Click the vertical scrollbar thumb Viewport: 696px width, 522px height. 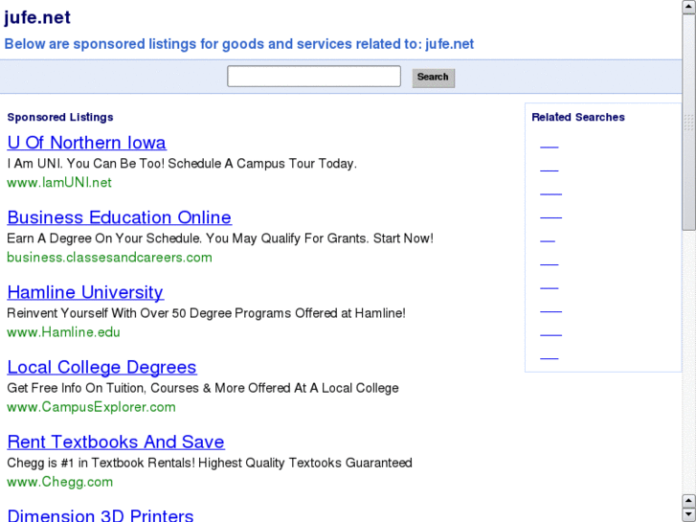(x=689, y=123)
